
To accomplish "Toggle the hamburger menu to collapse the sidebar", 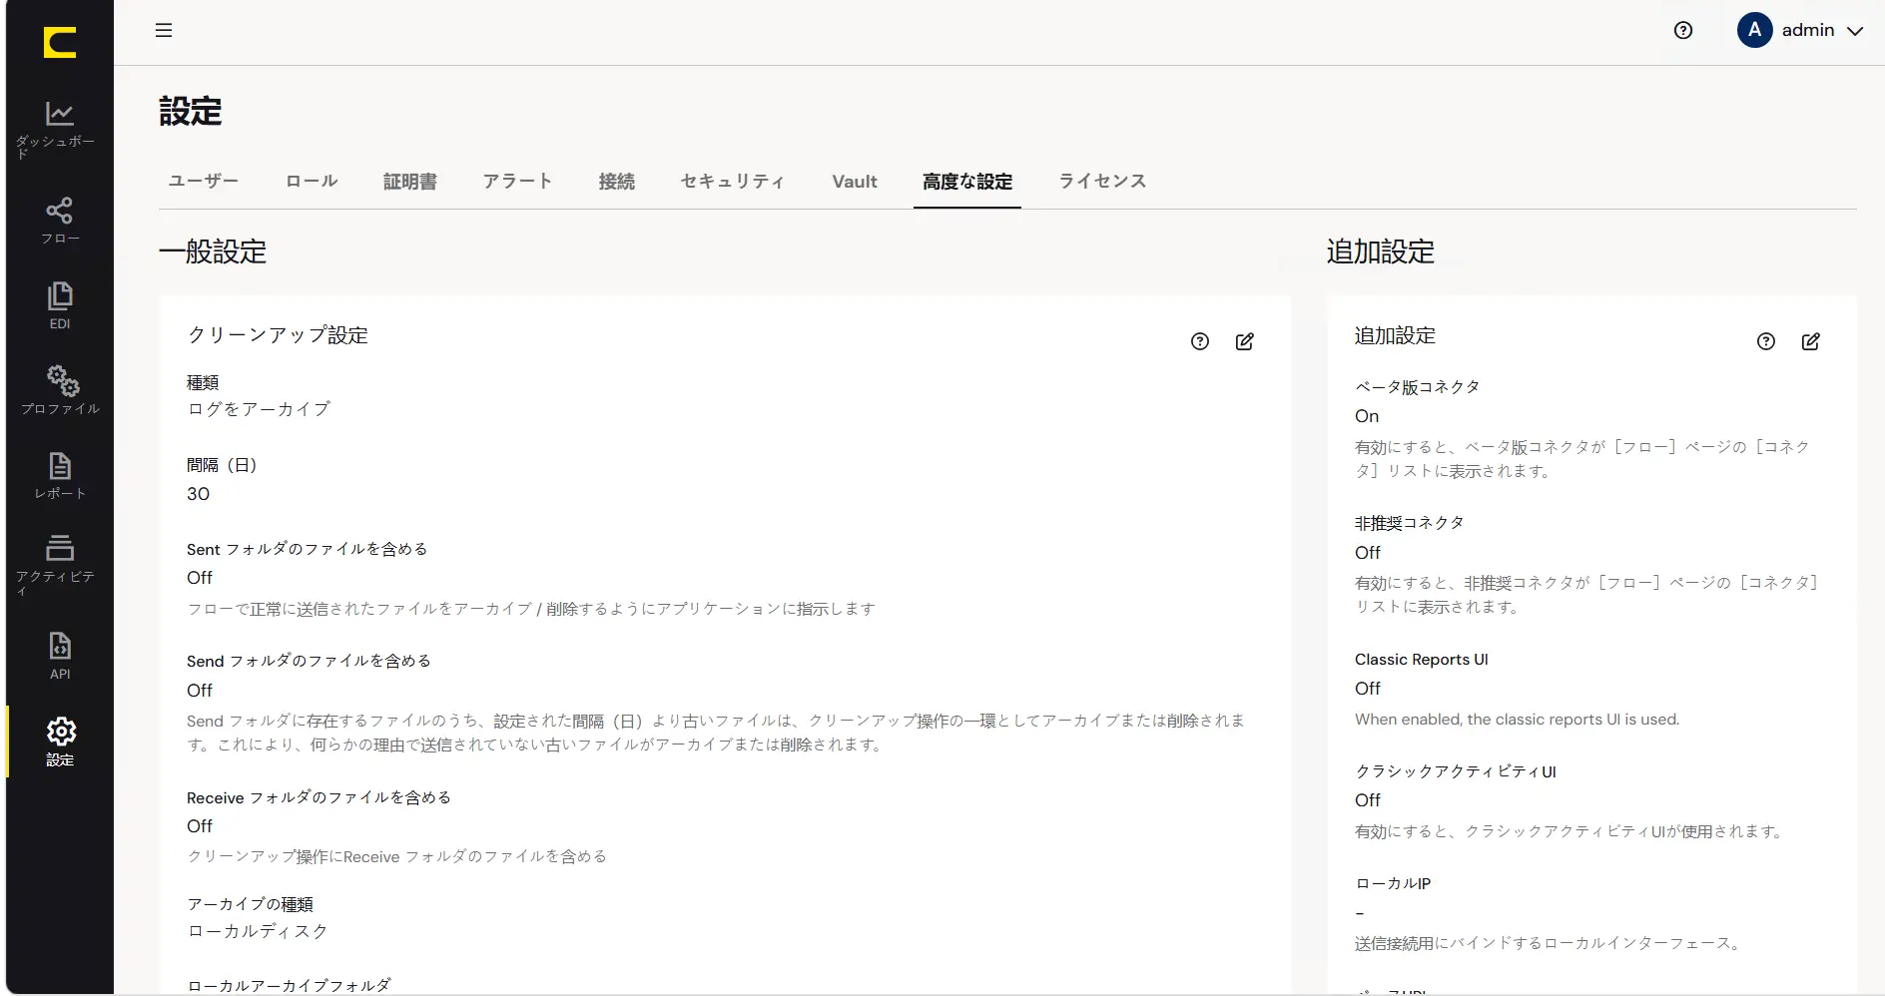I will [164, 31].
